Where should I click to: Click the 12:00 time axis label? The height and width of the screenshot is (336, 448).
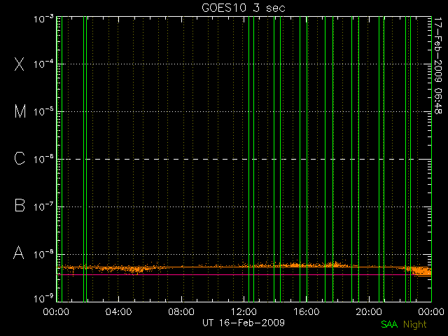click(244, 311)
